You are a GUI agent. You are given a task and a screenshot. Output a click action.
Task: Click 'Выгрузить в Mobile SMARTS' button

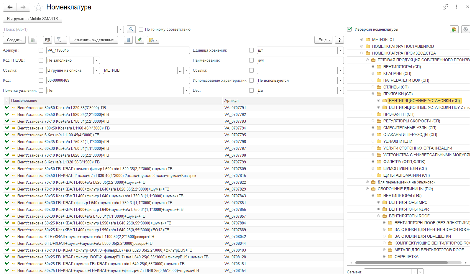[32, 19]
